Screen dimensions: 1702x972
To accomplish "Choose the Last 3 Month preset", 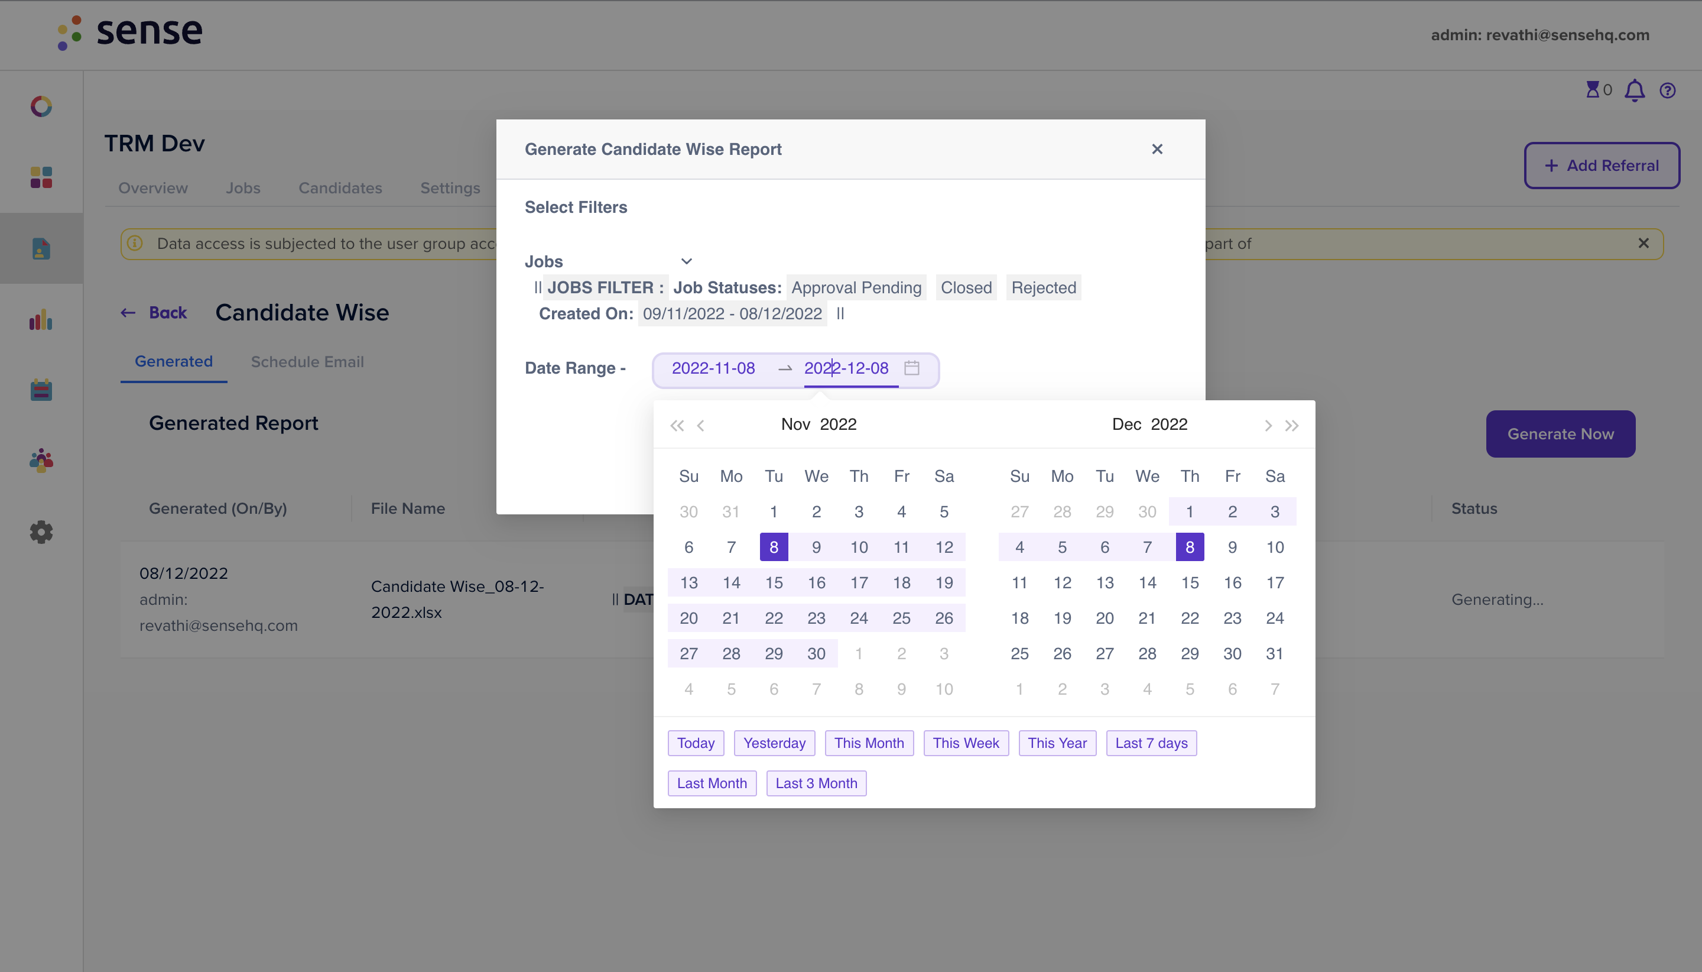I will pyautogui.click(x=816, y=783).
